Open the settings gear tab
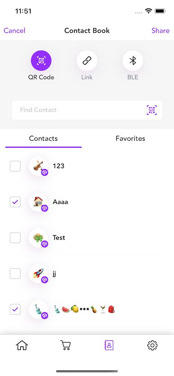 tap(152, 345)
